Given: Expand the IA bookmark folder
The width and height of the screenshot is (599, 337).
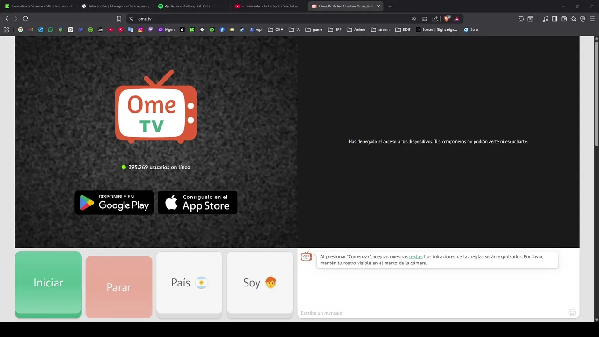Looking at the screenshot, I should [x=294, y=29].
